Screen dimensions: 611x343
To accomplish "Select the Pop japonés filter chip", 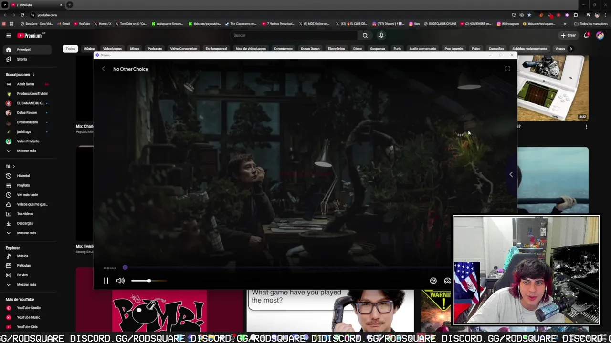I will [453, 49].
